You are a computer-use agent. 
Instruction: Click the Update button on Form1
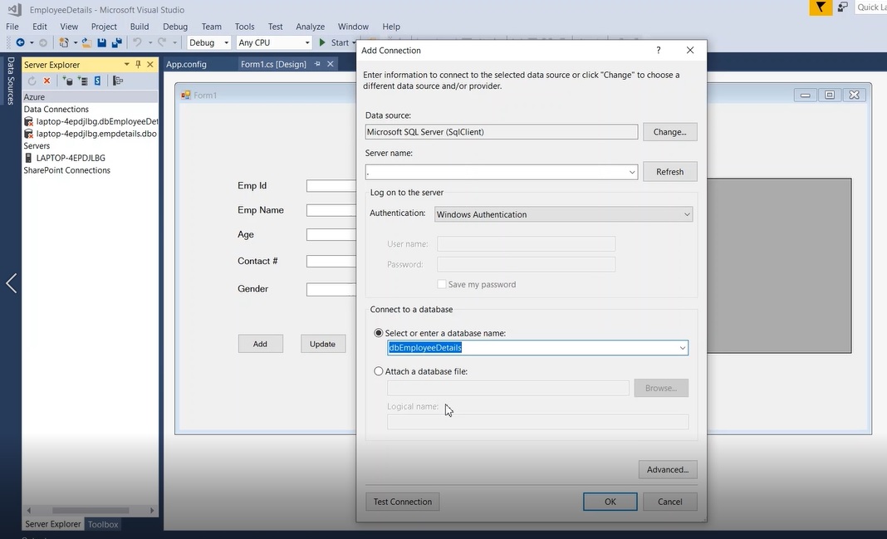click(322, 344)
